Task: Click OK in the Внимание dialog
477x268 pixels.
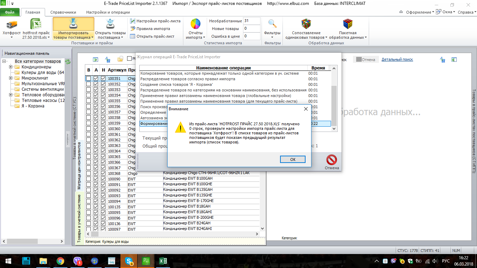Action: pos(293,159)
